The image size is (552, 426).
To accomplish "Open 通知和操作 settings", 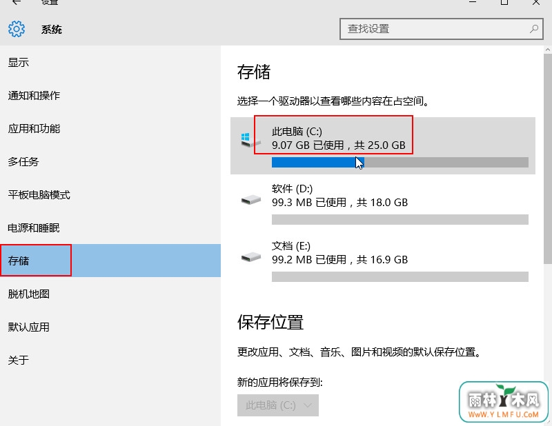I will pos(110,96).
